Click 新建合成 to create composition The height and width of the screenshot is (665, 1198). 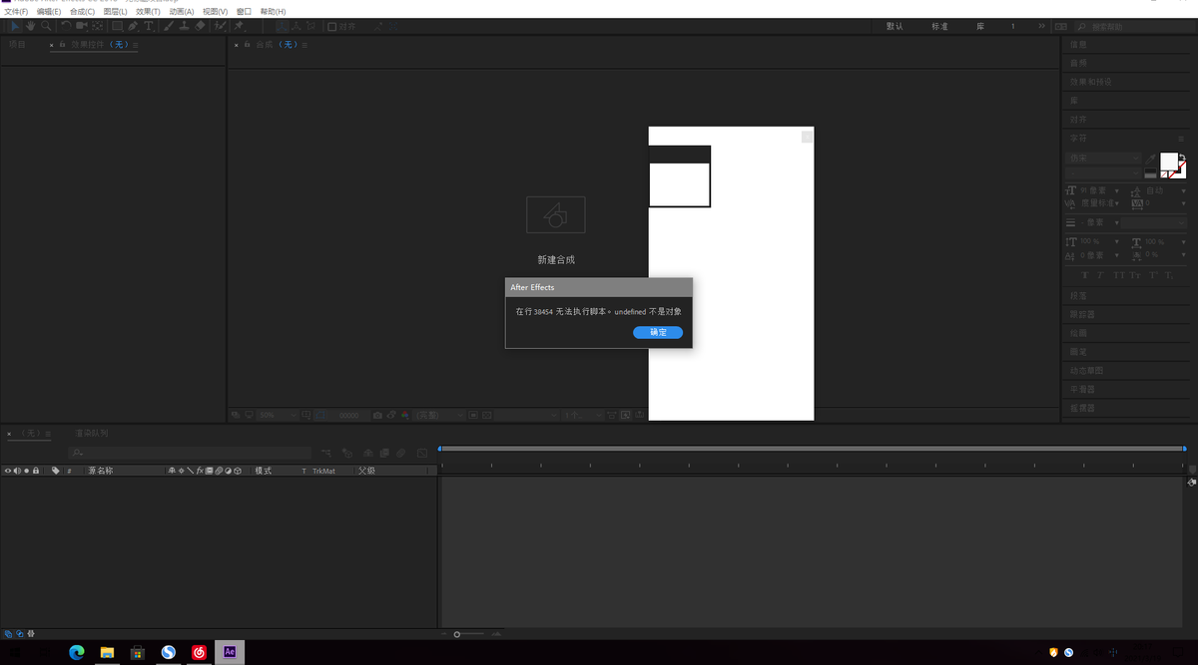556,259
